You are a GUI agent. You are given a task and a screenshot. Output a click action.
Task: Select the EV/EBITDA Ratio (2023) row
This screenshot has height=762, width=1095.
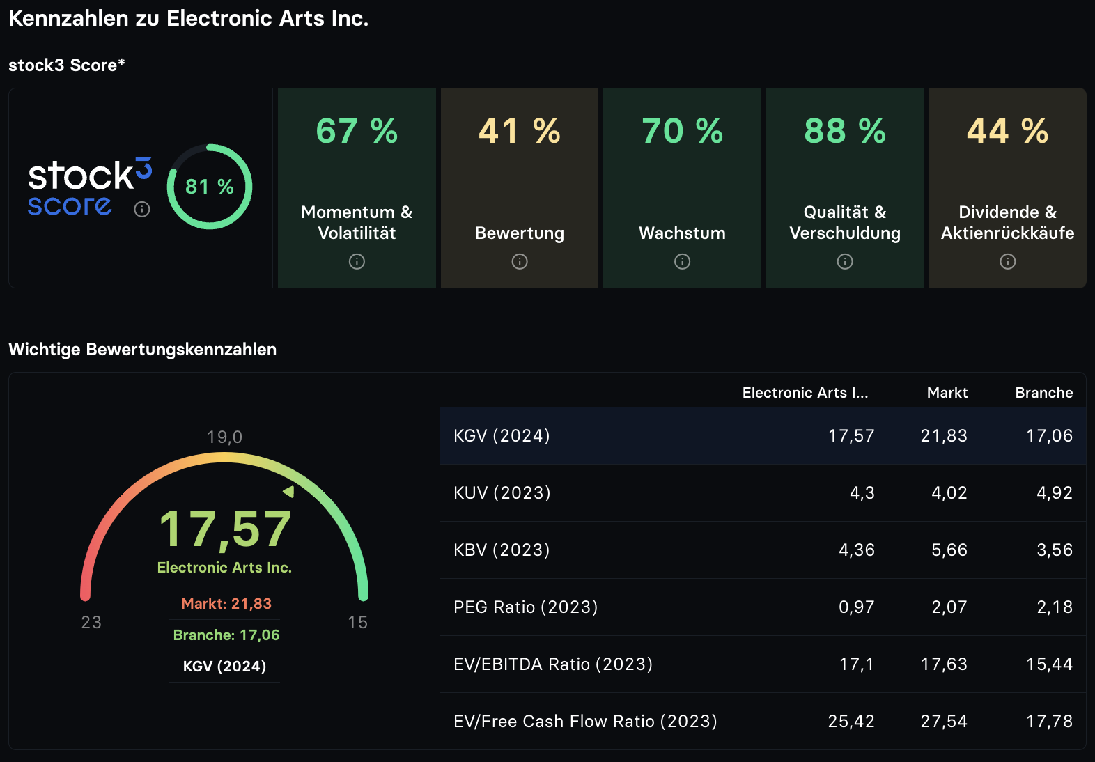[763, 664]
